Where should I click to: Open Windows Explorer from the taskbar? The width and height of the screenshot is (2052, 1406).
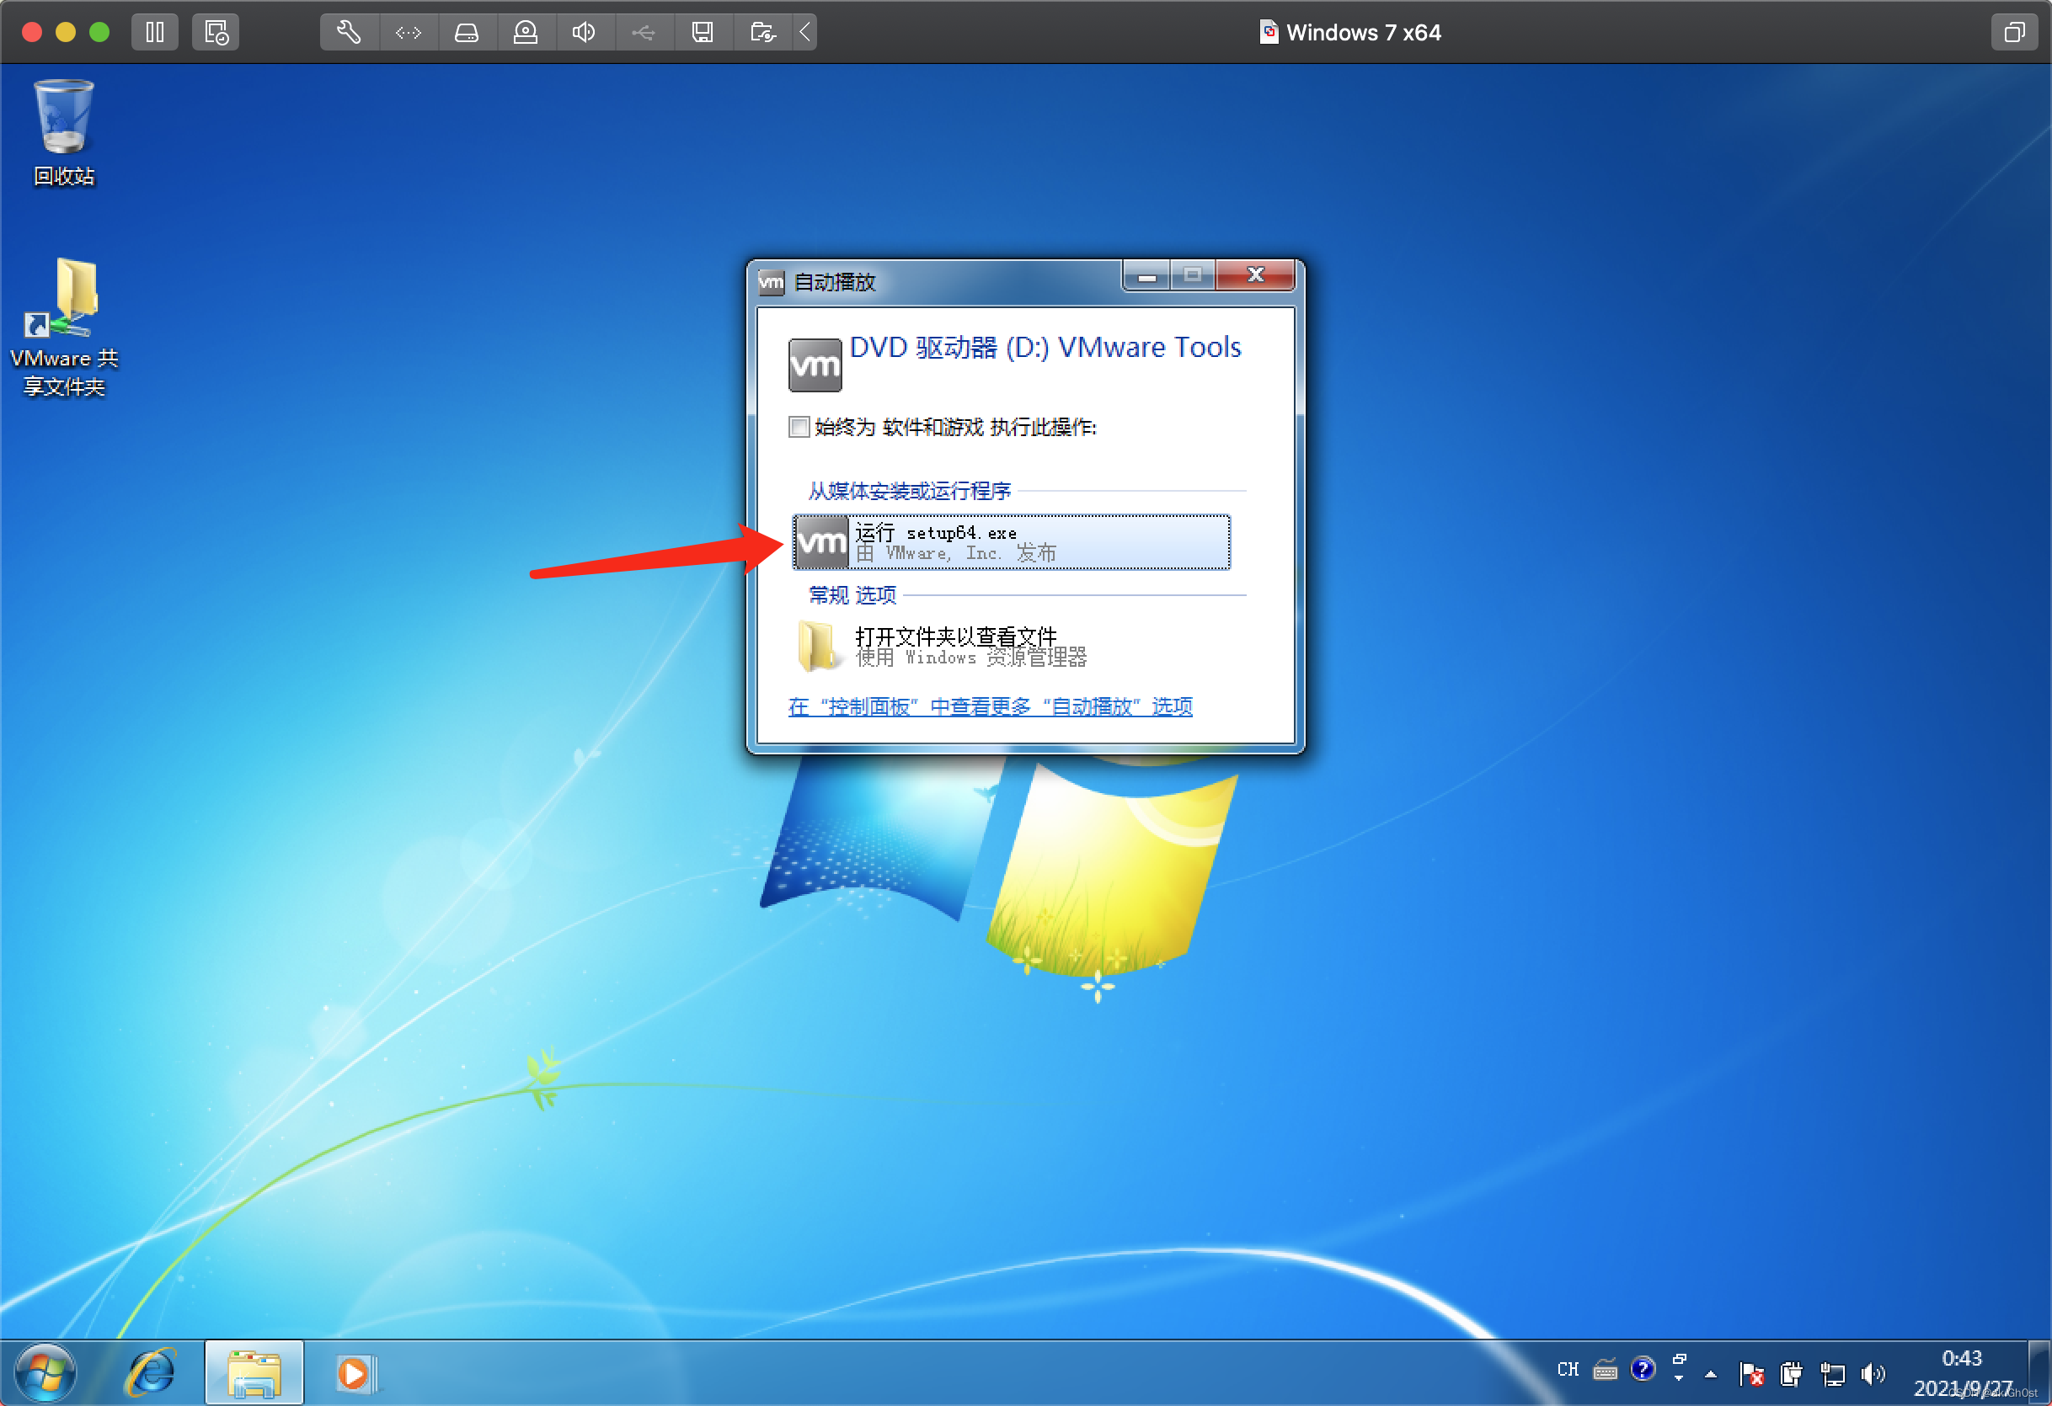point(254,1373)
